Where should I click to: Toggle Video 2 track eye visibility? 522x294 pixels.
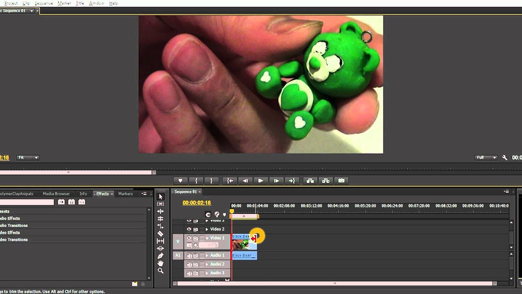189,229
